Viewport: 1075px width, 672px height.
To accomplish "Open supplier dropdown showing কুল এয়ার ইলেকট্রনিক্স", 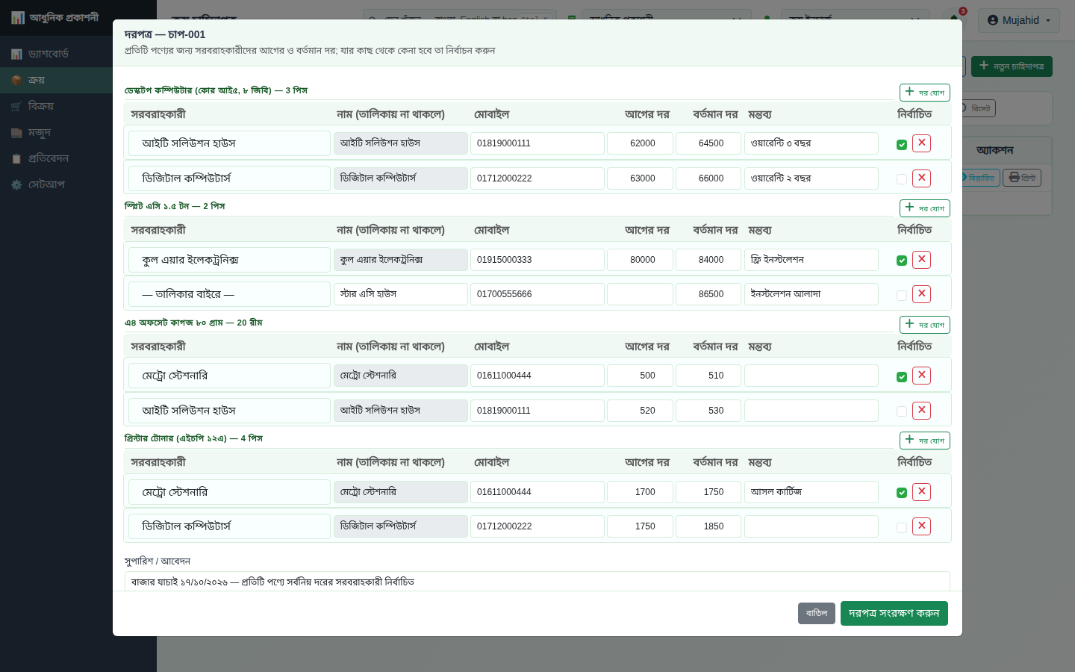I will click(229, 260).
